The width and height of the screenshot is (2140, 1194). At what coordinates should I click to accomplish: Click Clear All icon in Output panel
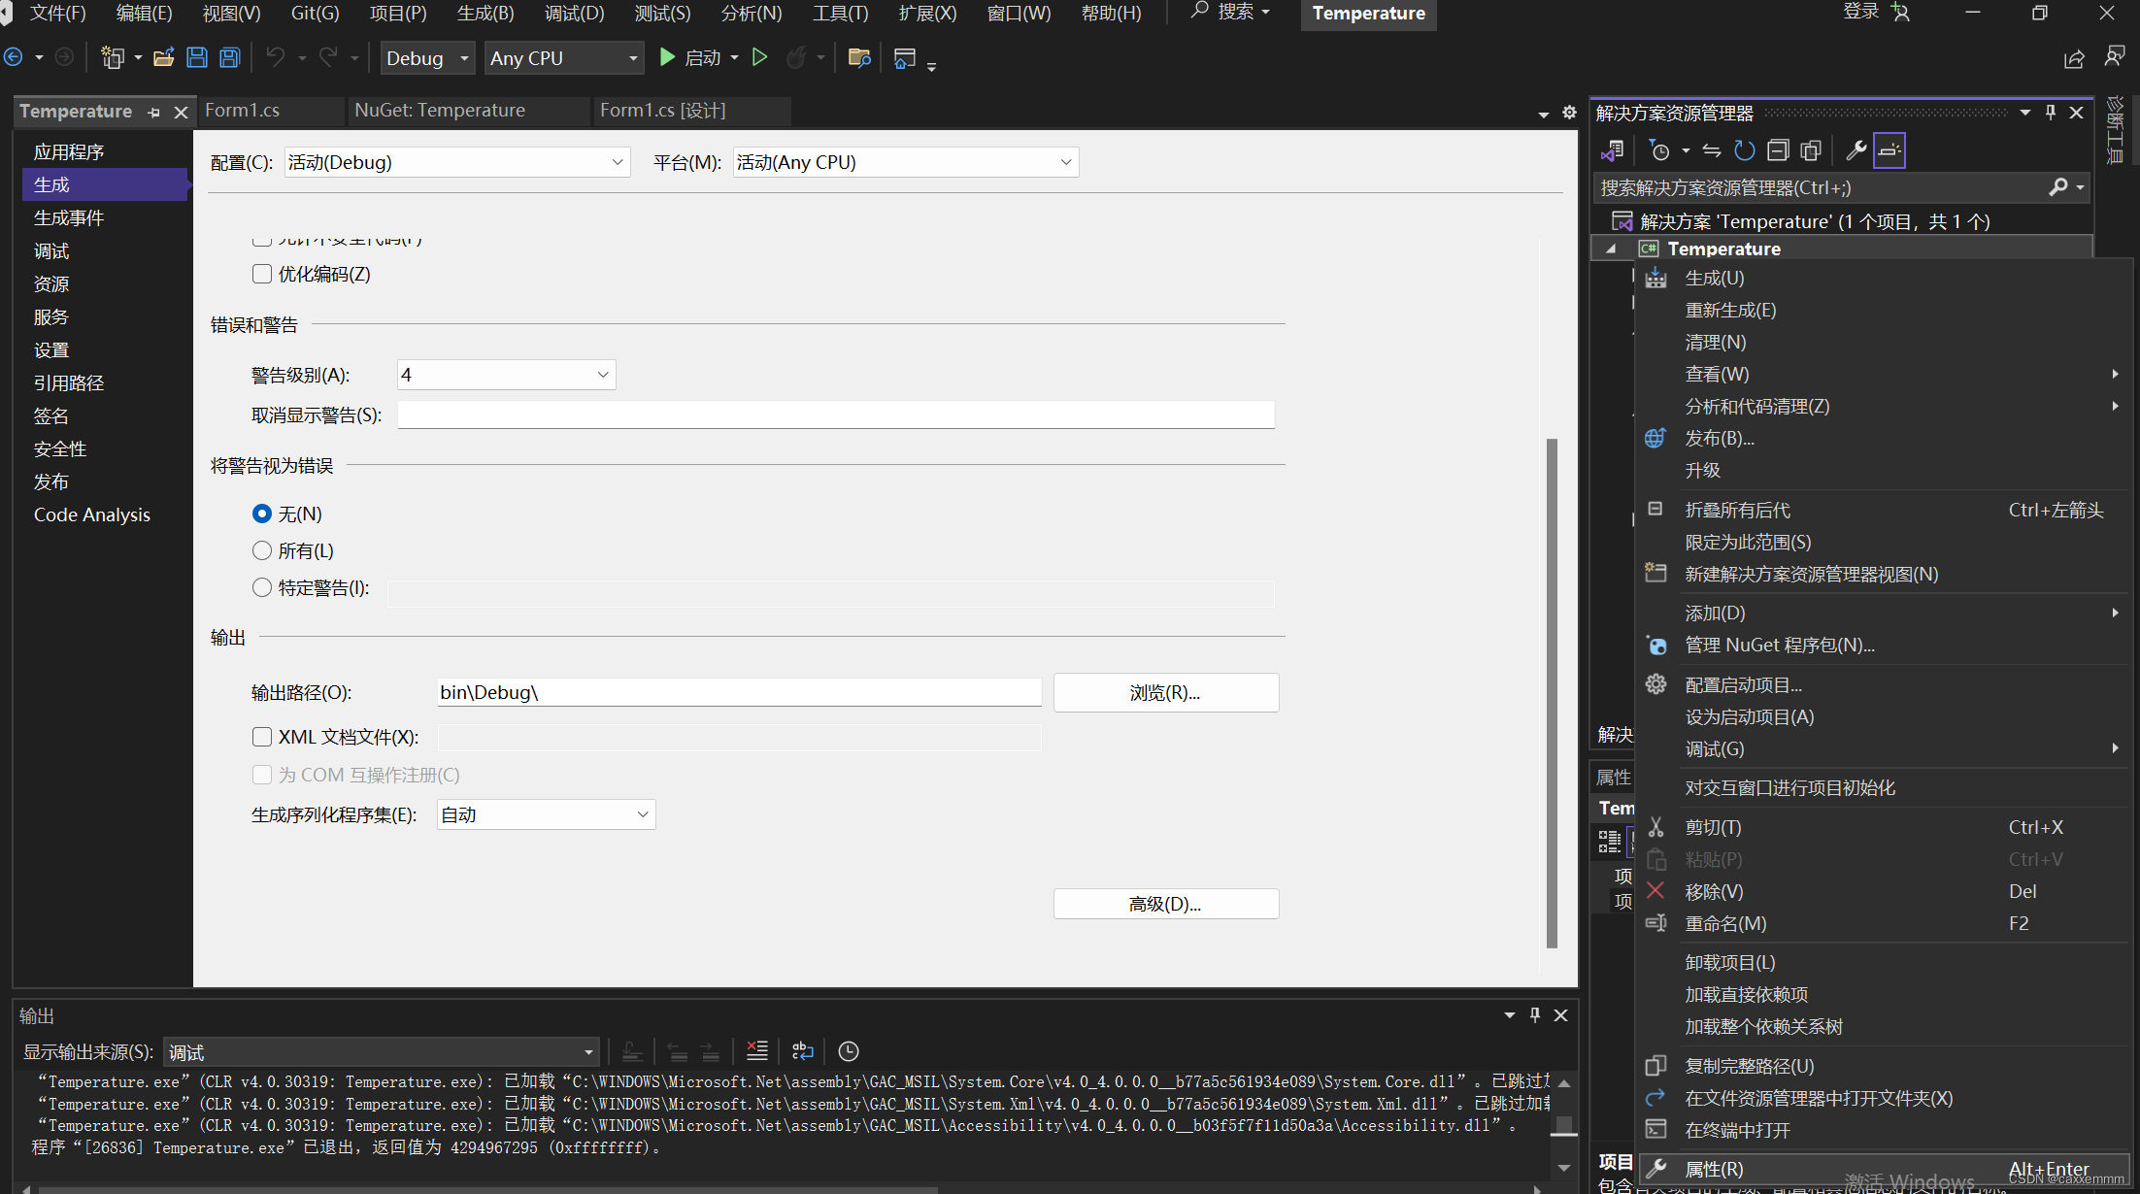[757, 1051]
